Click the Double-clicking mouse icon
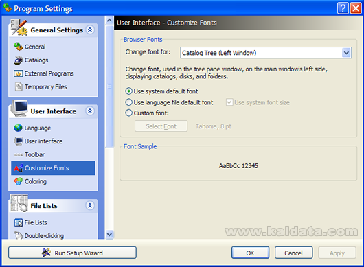 coord(19,235)
